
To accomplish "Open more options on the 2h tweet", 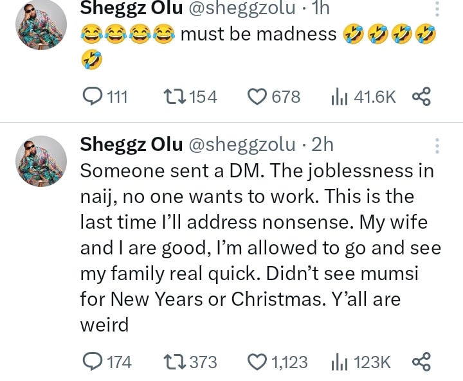I will coord(438,145).
